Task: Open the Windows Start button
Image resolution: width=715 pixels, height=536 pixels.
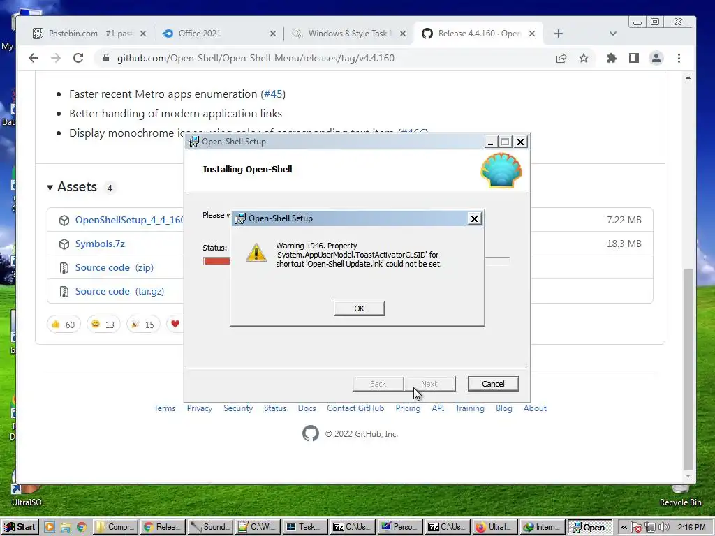Action: coord(20,527)
